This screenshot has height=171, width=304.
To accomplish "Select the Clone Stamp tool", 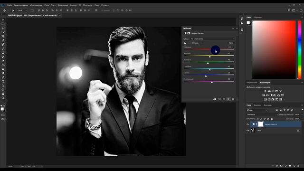I will [3, 53].
